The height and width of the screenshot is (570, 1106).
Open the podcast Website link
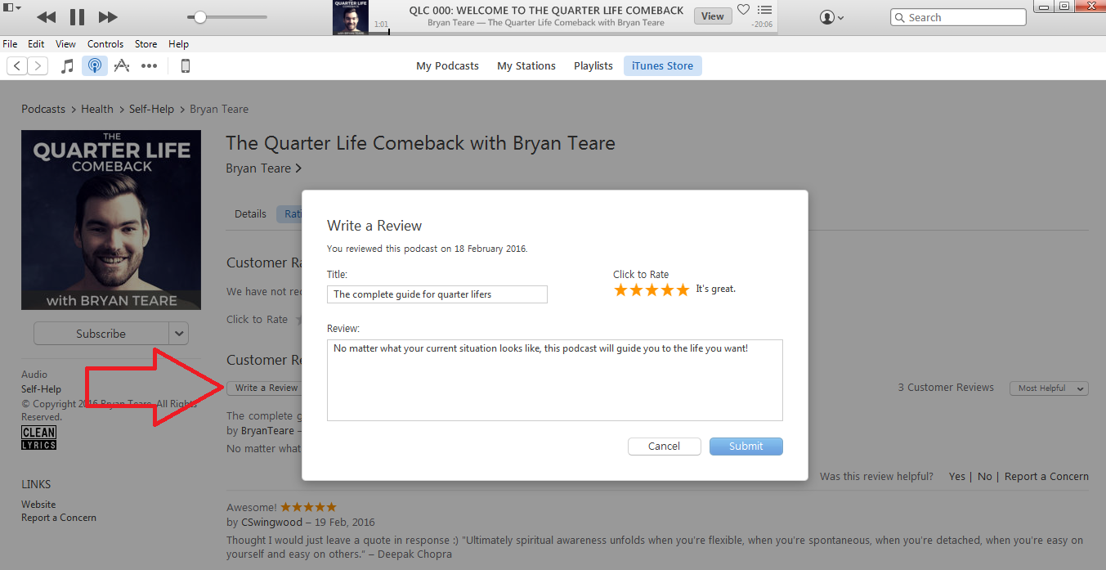(x=38, y=505)
